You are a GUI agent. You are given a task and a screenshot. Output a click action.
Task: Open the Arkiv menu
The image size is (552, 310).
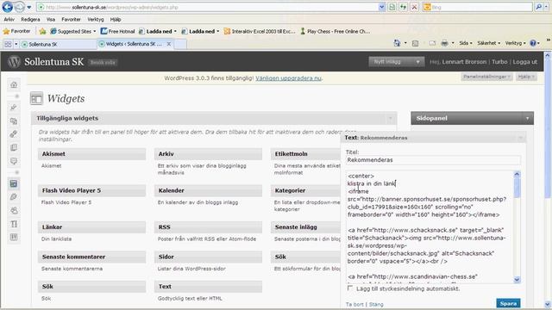click(9, 20)
